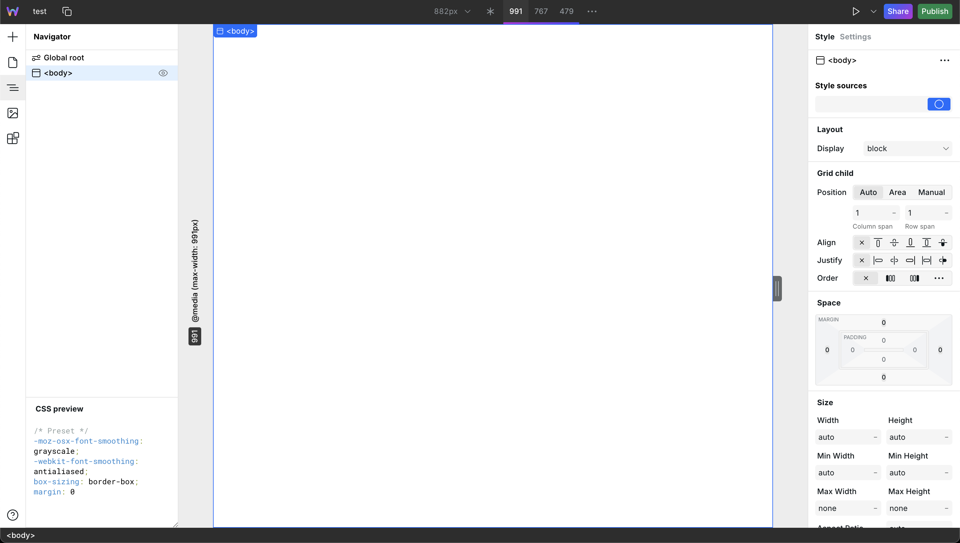
Task: Set Justify to stretch
Action: 926,260
